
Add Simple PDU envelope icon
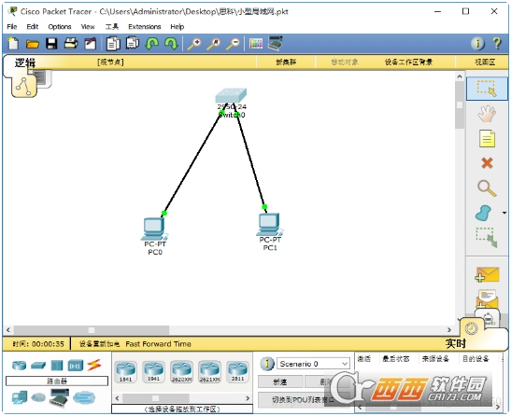pyautogui.click(x=487, y=275)
